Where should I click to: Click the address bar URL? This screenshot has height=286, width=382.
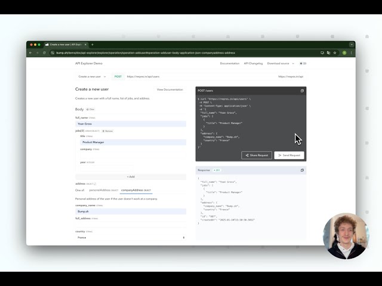(x=146, y=53)
